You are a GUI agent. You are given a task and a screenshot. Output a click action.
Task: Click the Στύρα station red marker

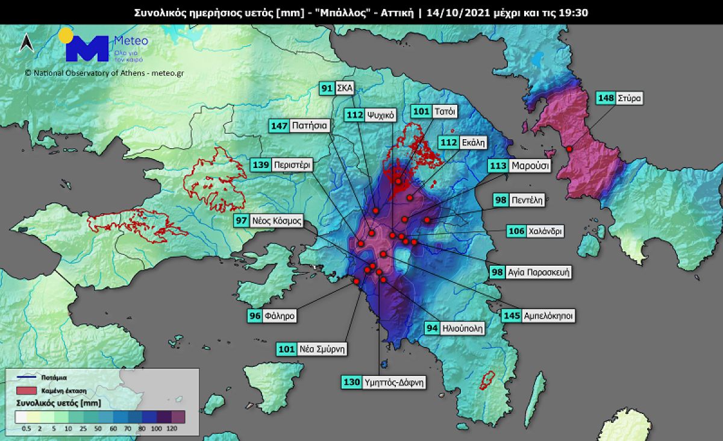pos(569,148)
